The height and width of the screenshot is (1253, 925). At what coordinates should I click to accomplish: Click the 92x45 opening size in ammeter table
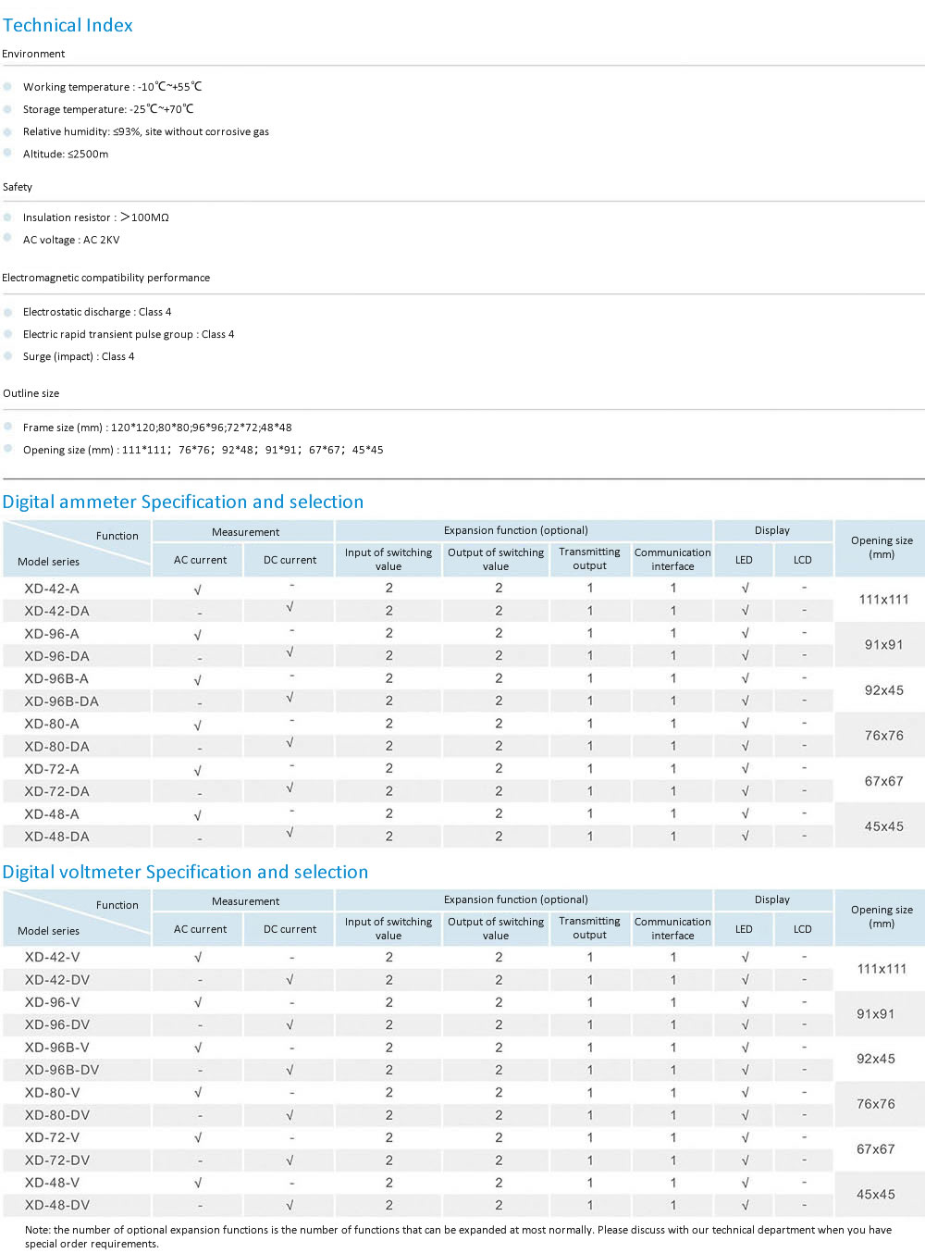point(883,690)
